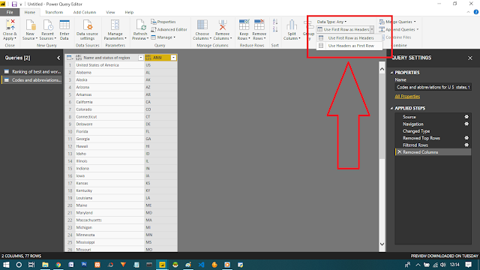The width and height of the screenshot is (480, 270).
Task: Open Visual Studio Code from taskbar
Action: point(201,265)
